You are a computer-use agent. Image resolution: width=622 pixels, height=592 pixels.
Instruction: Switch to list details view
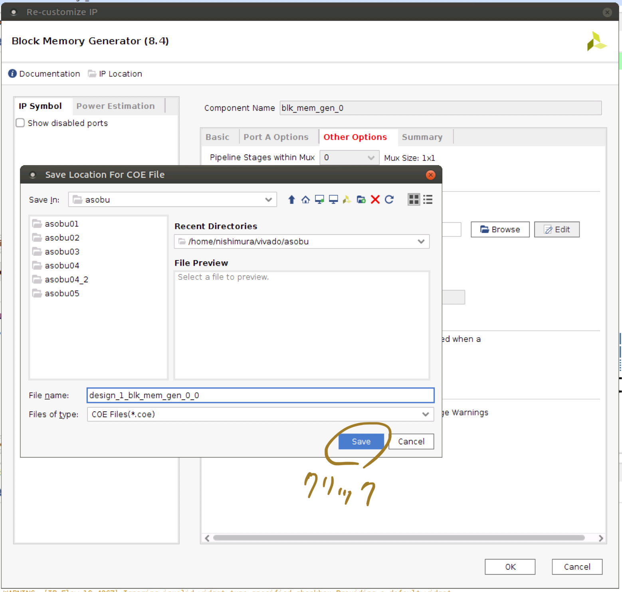(428, 199)
